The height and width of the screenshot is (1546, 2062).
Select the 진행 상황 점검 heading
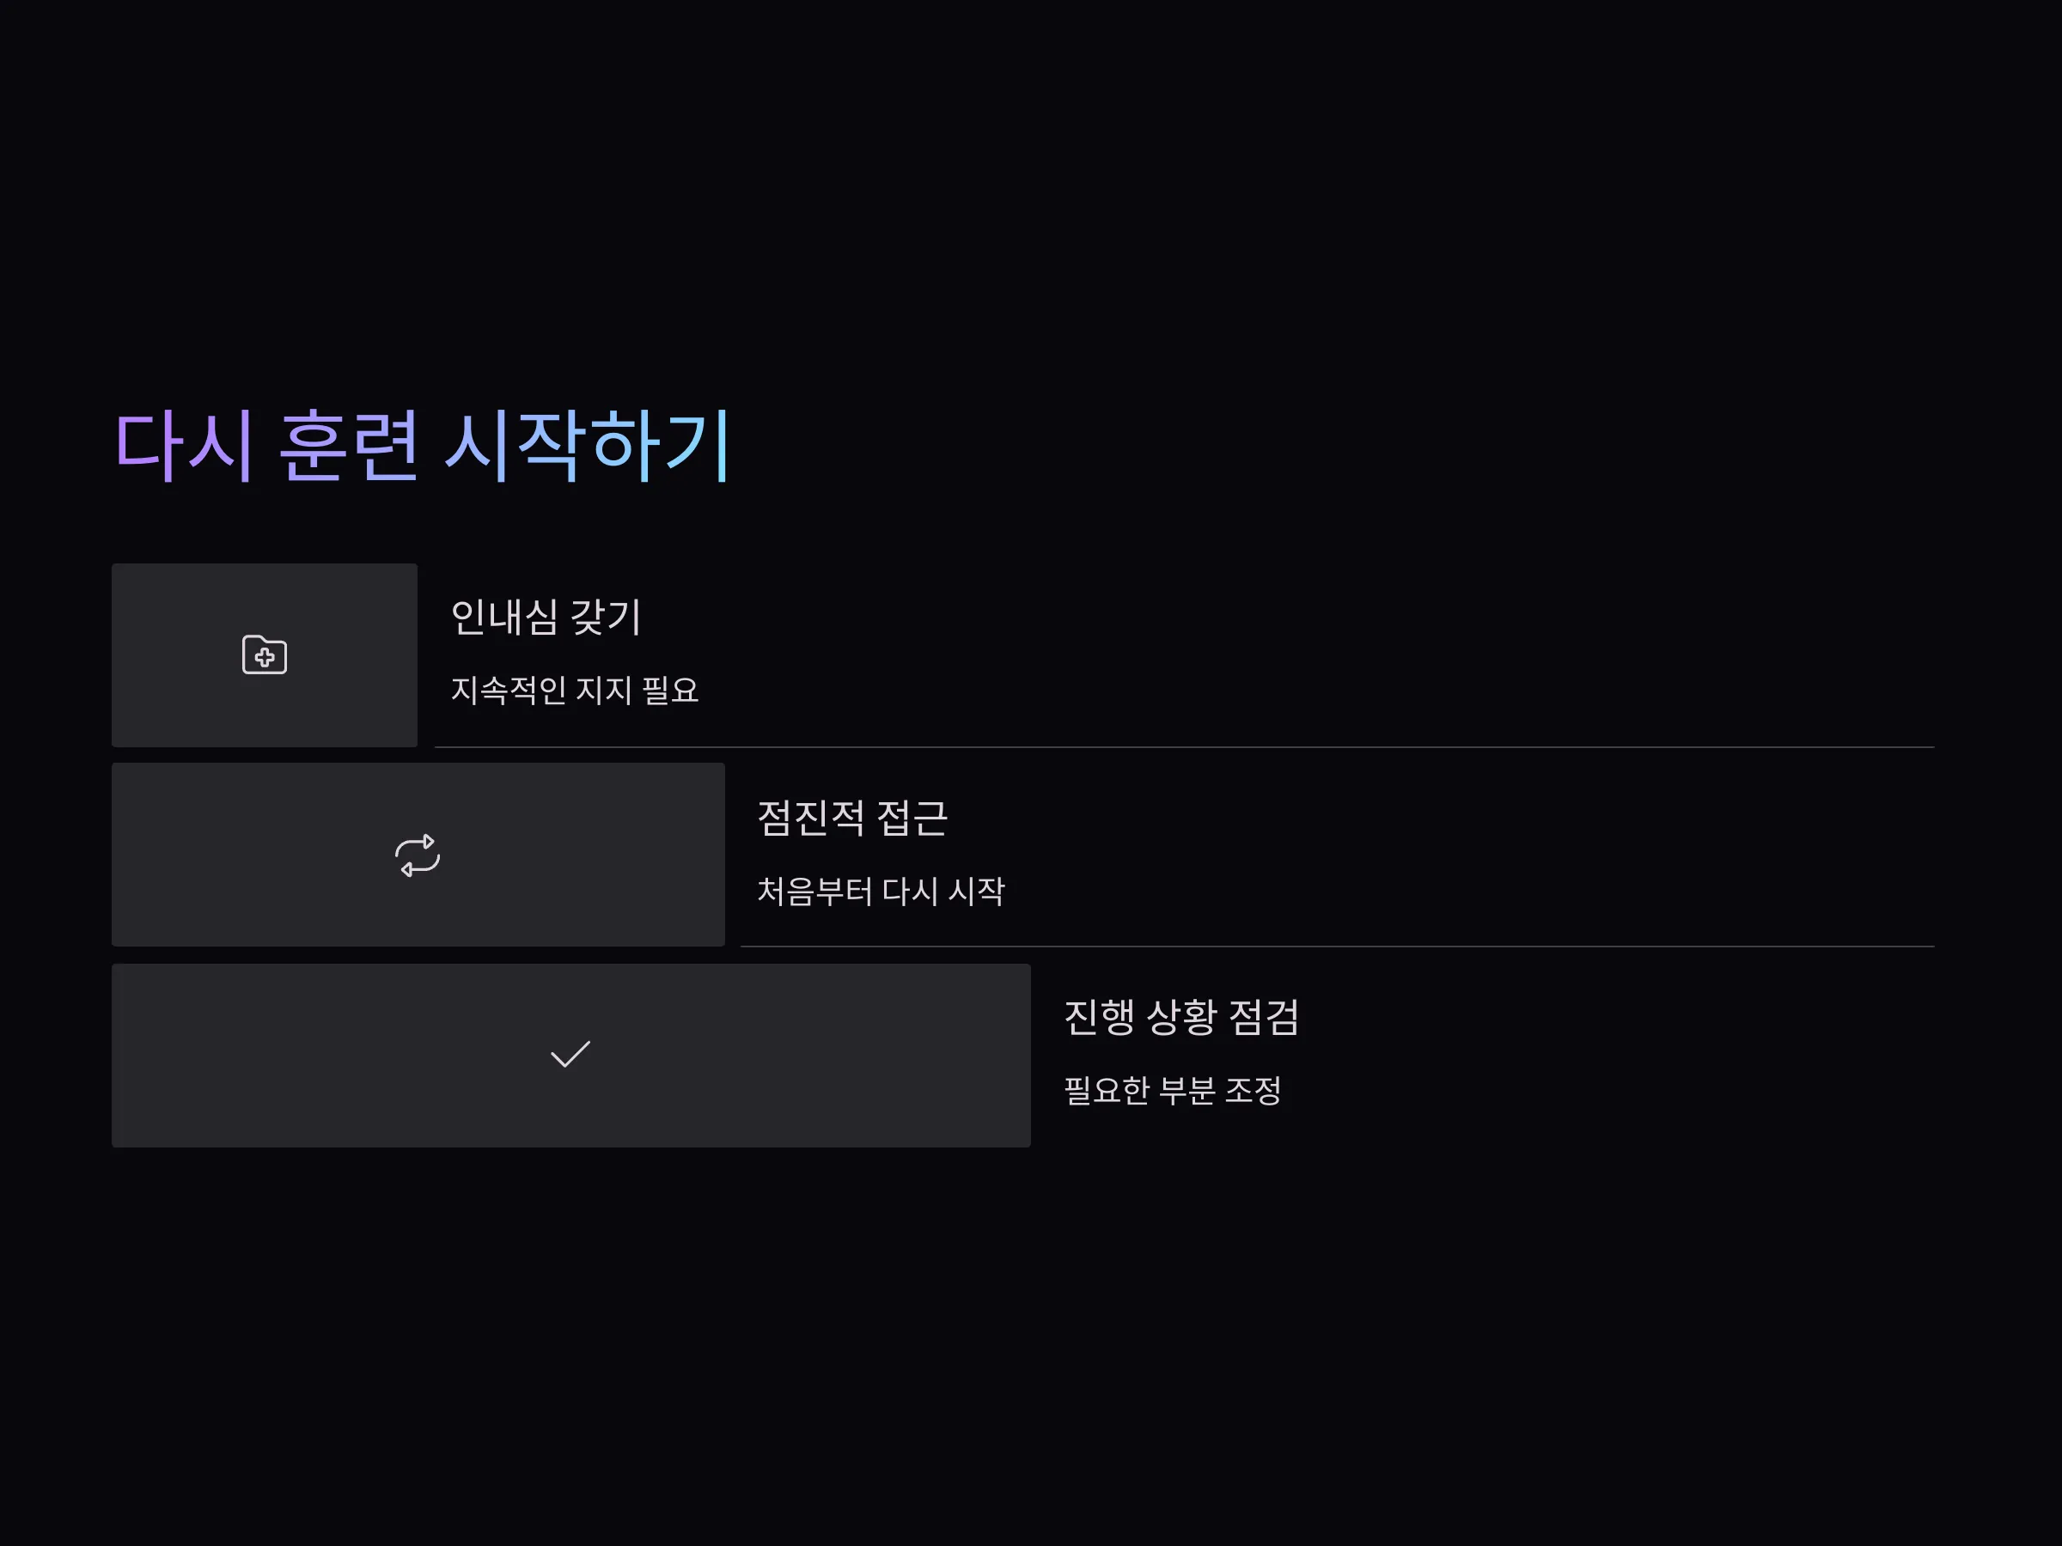[x=1181, y=1017]
